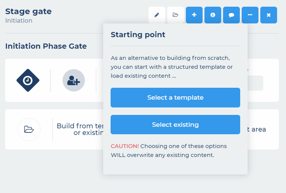Click the gray input field behind the popover
This screenshot has height=193, width=286.
point(255,83)
